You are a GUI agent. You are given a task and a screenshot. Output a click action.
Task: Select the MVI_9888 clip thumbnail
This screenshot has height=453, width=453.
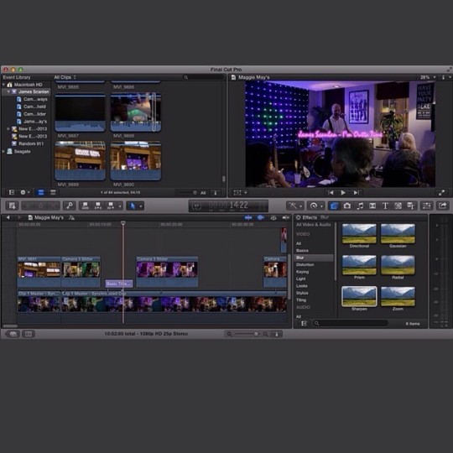pos(136,112)
